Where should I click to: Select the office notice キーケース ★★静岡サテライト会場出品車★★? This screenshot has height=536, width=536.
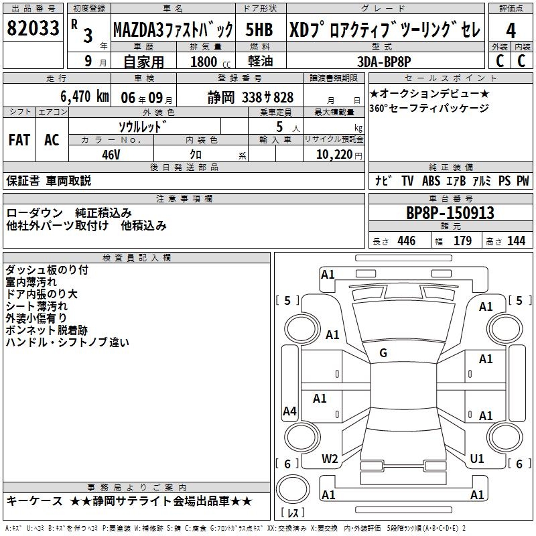[129, 501]
